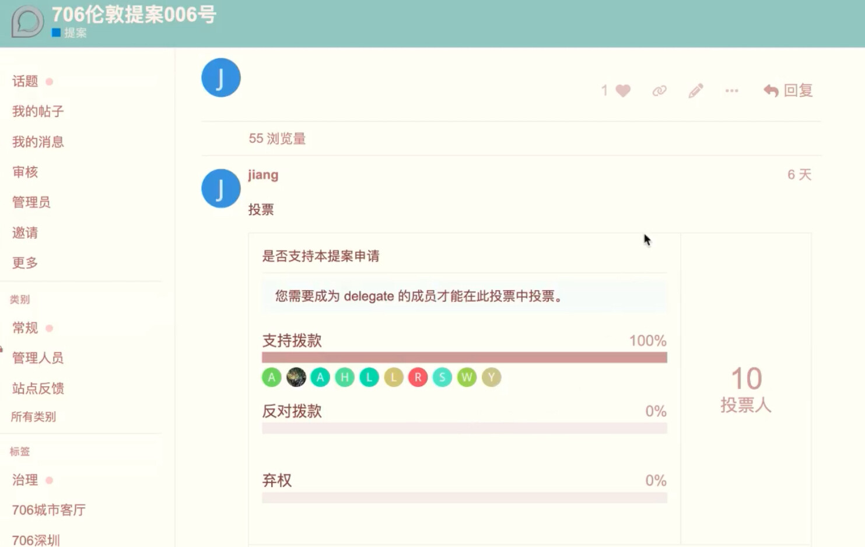
Task: Expand the 更多 sidebar menu
Action: [25, 263]
